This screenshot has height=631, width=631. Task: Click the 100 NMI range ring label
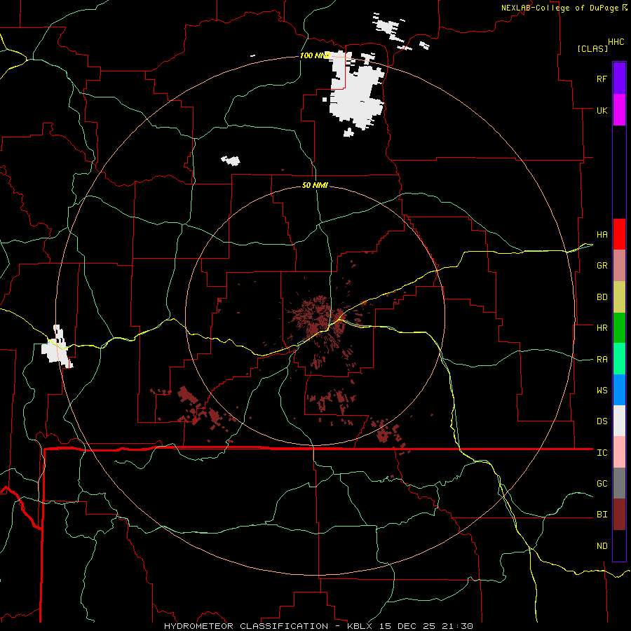(x=315, y=55)
